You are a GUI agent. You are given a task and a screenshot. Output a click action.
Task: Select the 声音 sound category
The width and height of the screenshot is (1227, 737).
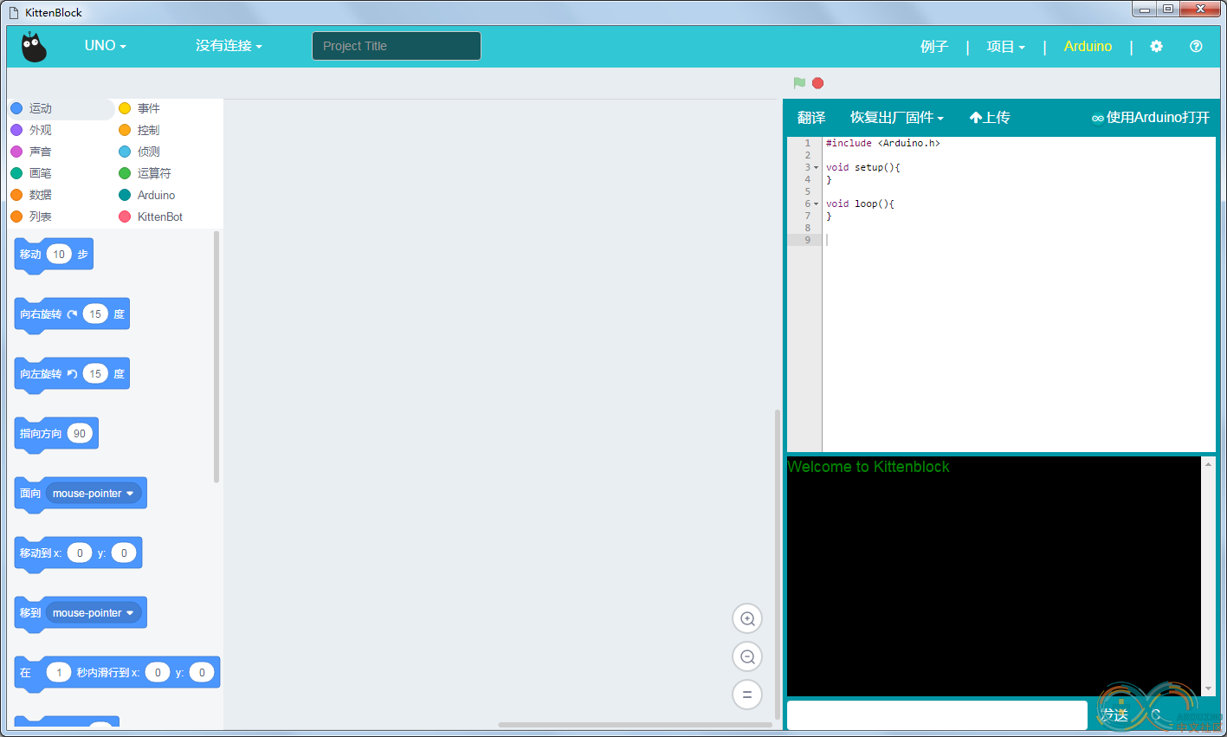pyautogui.click(x=61, y=152)
